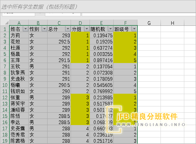Click the cell containing 王萍
196x144 pixels.
[x=19, y=60]
